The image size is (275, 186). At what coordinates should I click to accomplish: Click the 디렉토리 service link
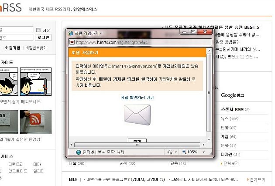pos(16,164)
